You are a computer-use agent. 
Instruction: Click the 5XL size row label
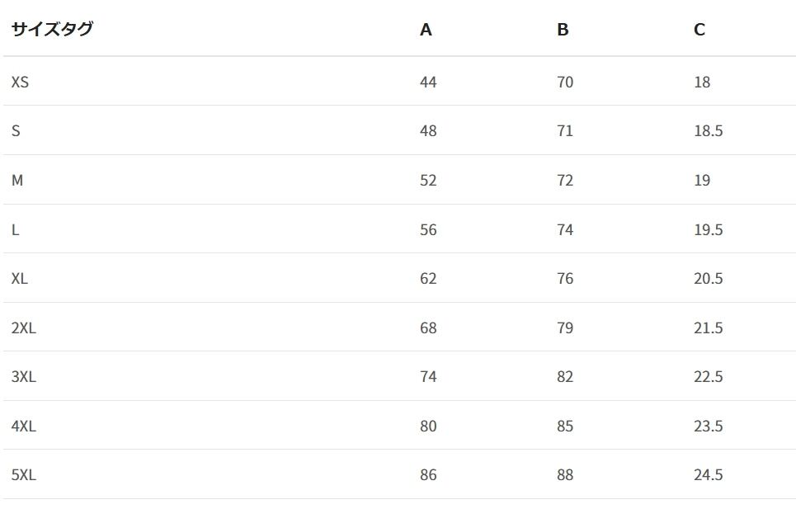23,475
